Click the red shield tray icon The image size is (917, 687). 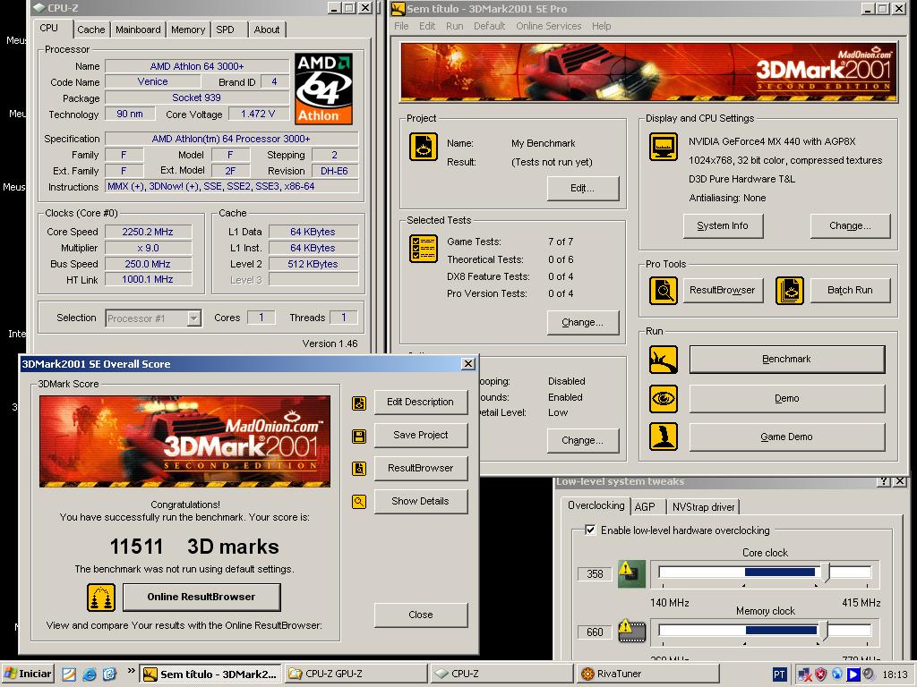pyautogui.click(x=821, y=674)
